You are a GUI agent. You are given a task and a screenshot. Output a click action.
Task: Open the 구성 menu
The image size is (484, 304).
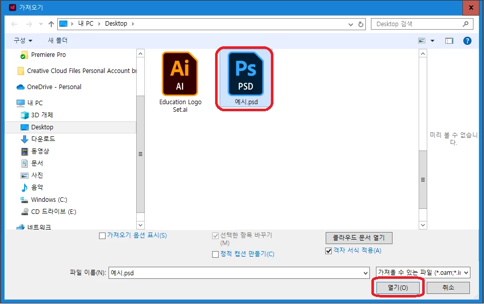click(23, 40)
